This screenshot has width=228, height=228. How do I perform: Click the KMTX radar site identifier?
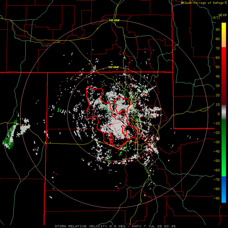(137, 226)
